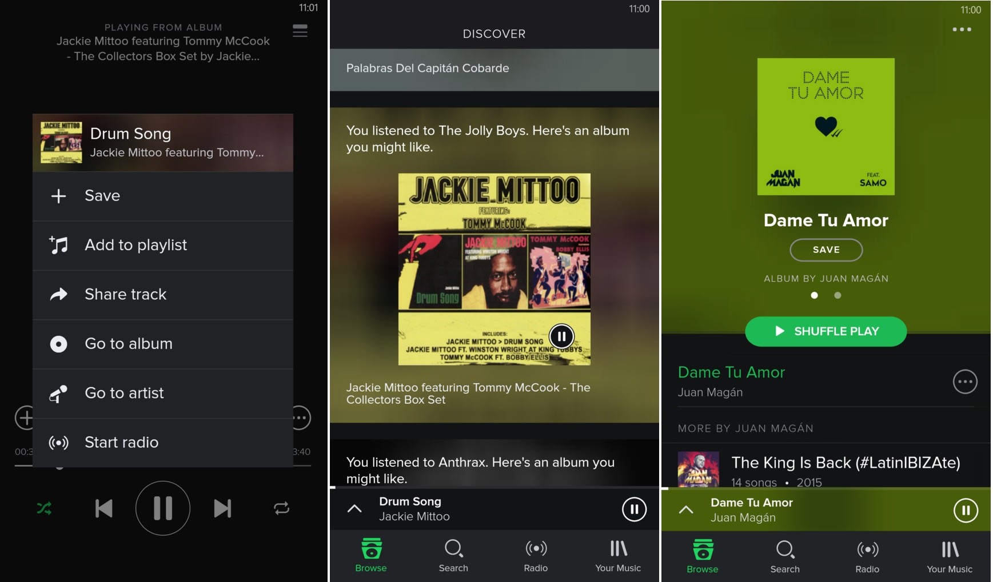Click the player track progress bar

pos(163,466)
